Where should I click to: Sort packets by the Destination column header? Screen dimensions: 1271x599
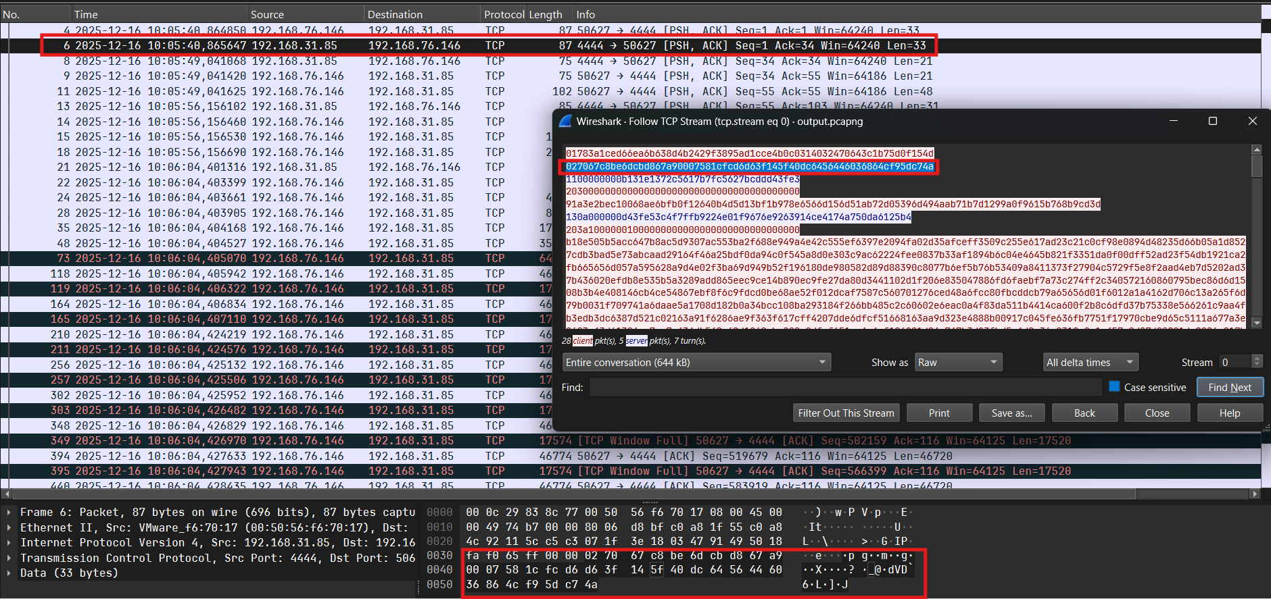(395, 14)
